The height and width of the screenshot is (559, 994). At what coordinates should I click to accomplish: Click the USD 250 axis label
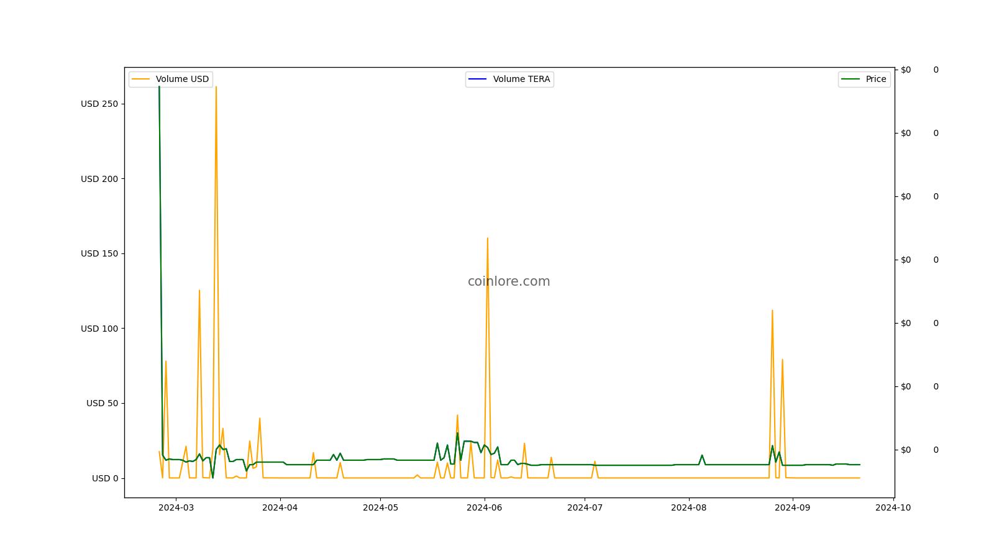[99, 104]
